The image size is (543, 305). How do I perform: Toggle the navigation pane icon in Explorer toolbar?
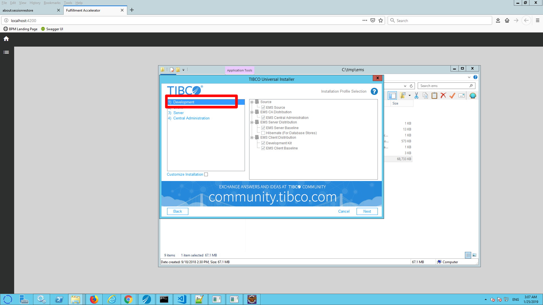point(392,96)
